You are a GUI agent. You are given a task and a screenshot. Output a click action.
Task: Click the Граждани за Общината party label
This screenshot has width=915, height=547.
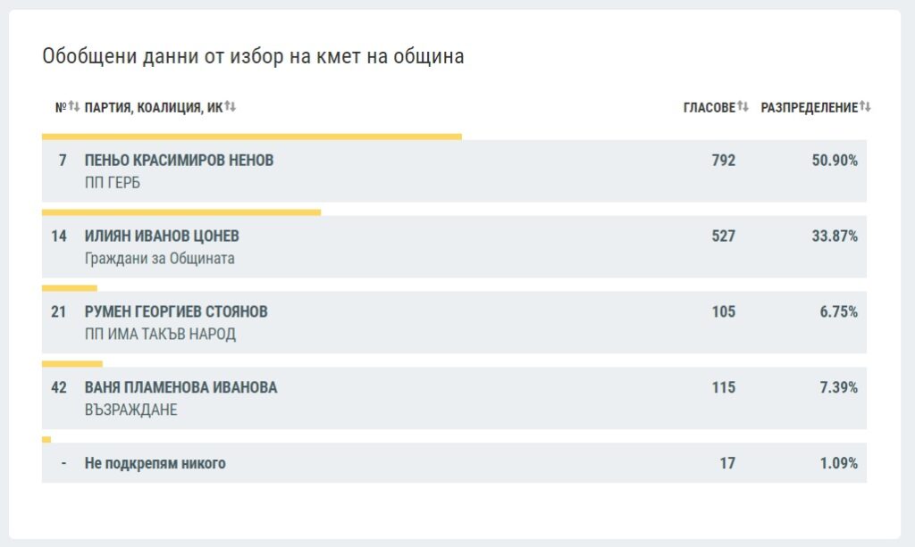pyautogui.click(x=160, y=259)
